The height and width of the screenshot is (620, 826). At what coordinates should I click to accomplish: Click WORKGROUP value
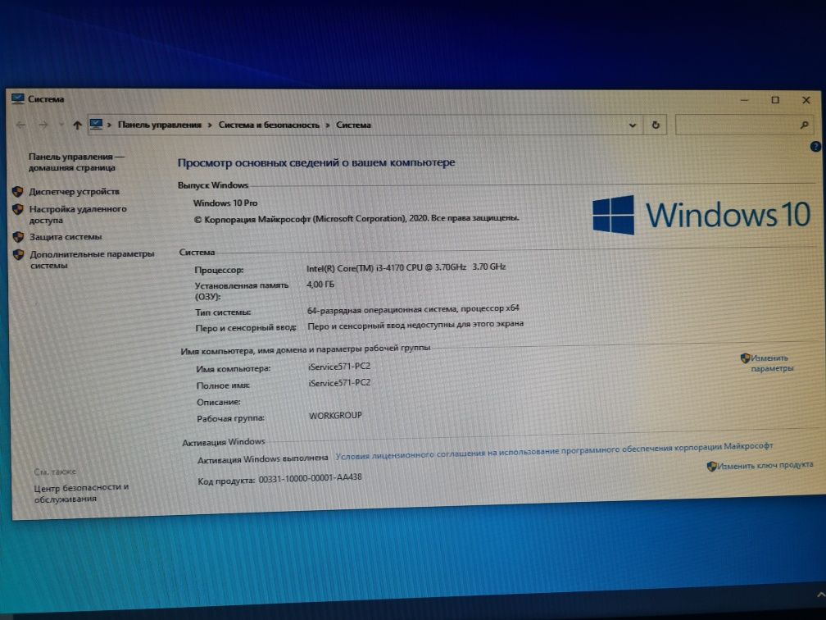coord(336,416)
